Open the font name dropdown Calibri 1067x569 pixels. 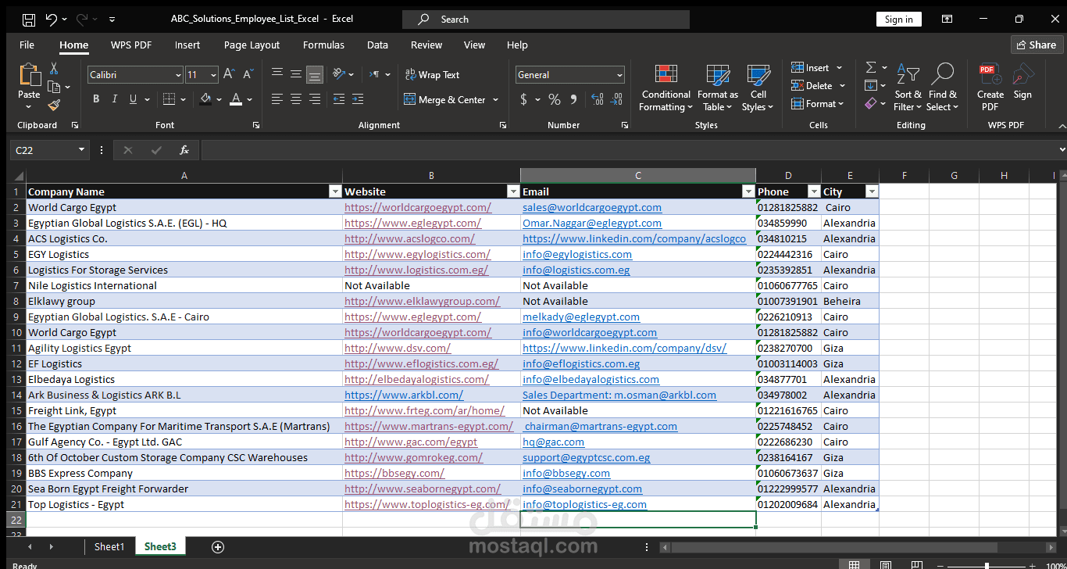pyautogui.click(x=178, y=75)
